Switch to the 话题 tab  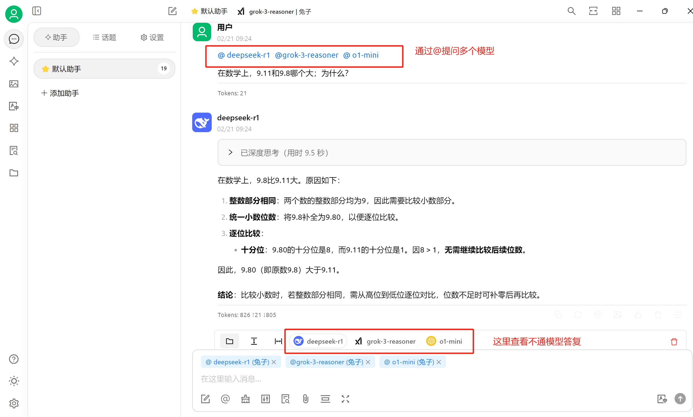tap(104, 37)
